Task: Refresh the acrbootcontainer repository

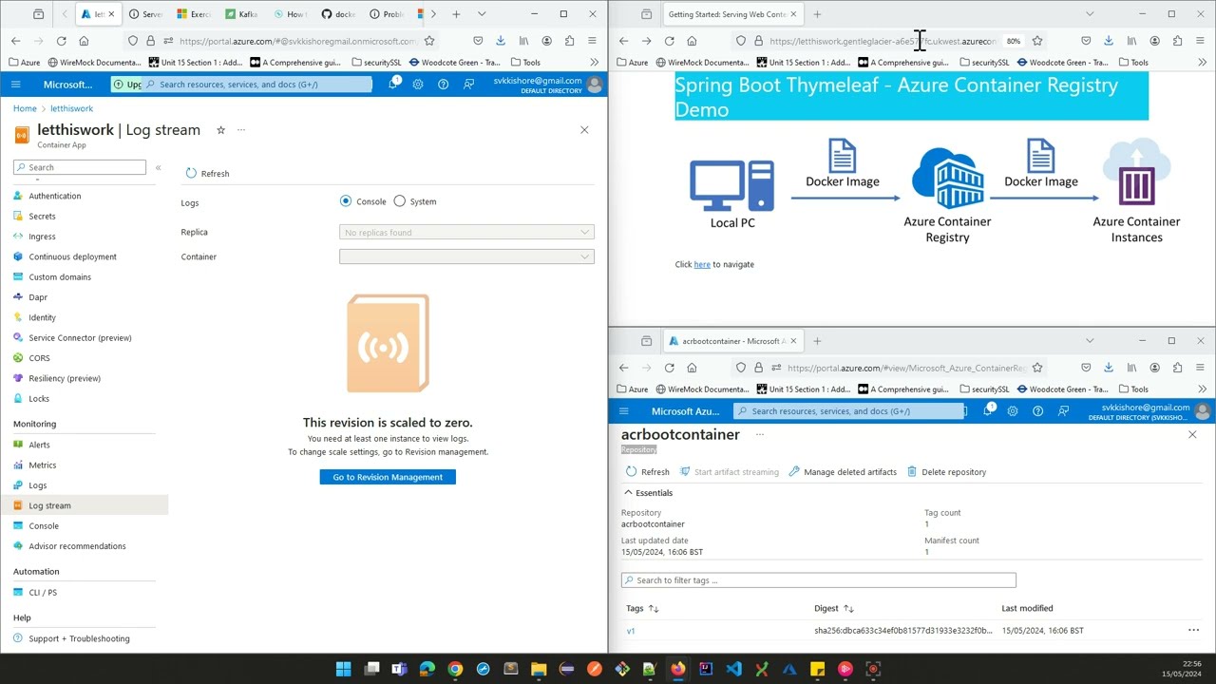Action: tap(648, 472)
